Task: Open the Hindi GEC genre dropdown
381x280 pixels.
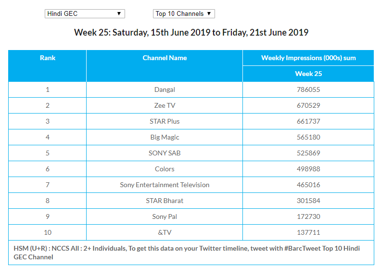Action: pos(85,13)
